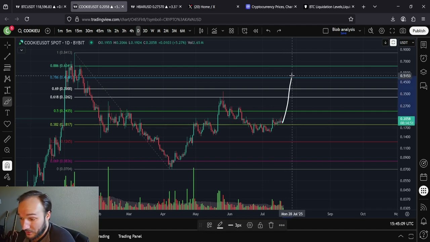Toggle magnet mode for drawings

tap(7, 165)
